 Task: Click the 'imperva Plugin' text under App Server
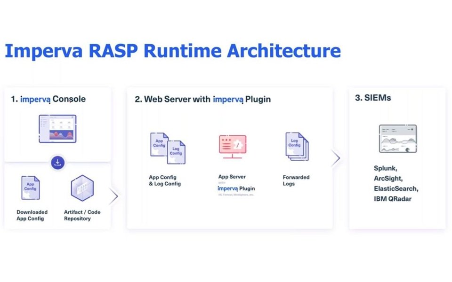236,188
